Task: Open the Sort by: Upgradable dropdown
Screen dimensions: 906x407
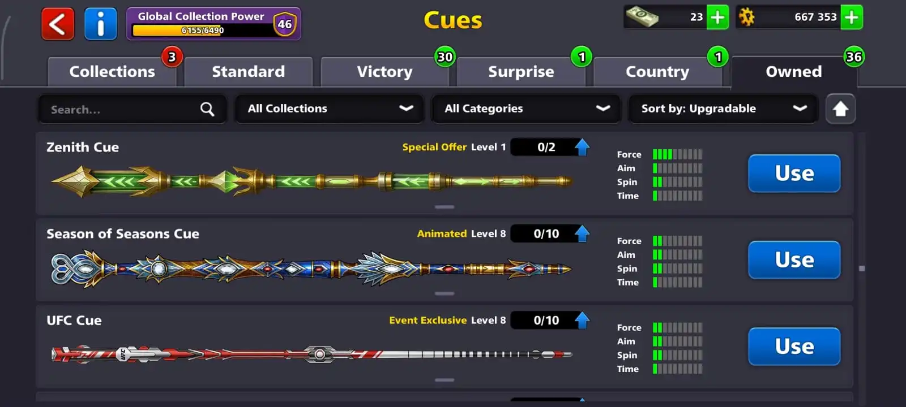Action: tap(723, 109)
